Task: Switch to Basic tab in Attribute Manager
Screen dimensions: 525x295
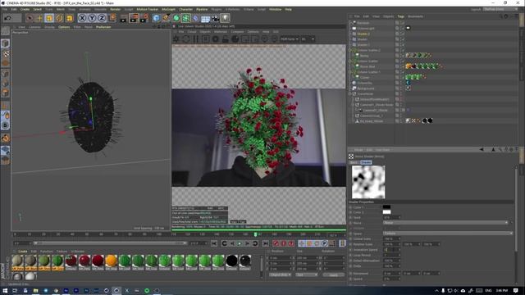Action: pyautogui.click(x=354, y=162)
